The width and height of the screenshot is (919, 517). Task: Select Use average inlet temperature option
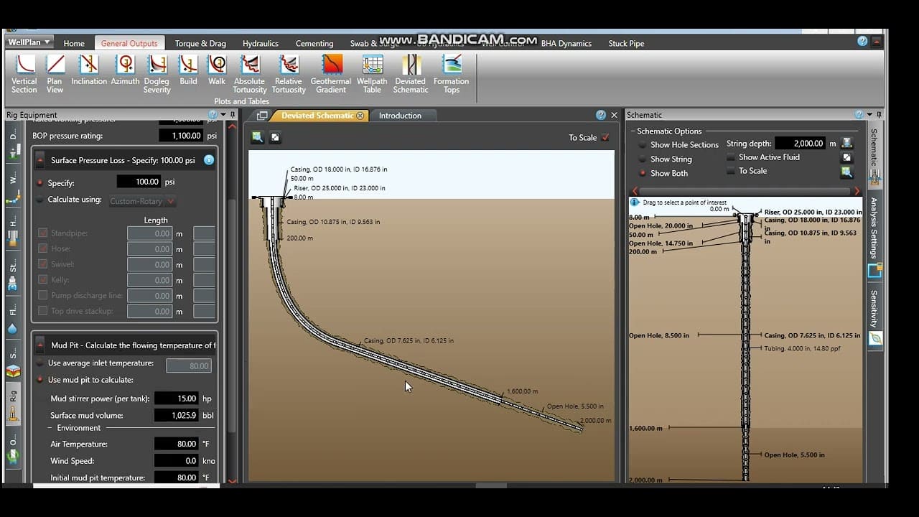(x=39, y=363)
